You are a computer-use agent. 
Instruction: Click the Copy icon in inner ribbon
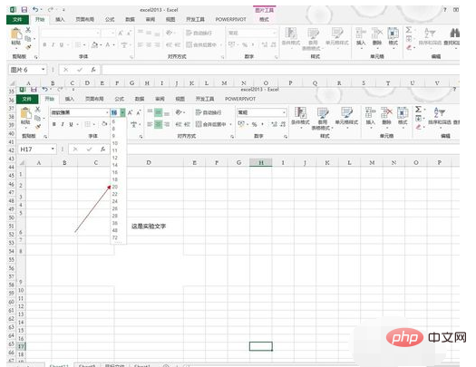coord(37,118)
